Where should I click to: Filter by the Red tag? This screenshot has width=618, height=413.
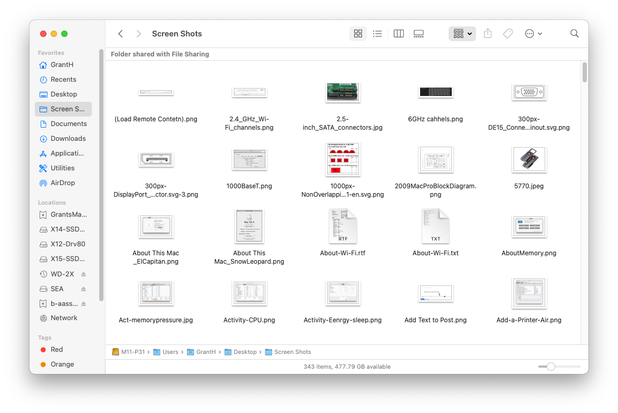(x=63, y=350)
